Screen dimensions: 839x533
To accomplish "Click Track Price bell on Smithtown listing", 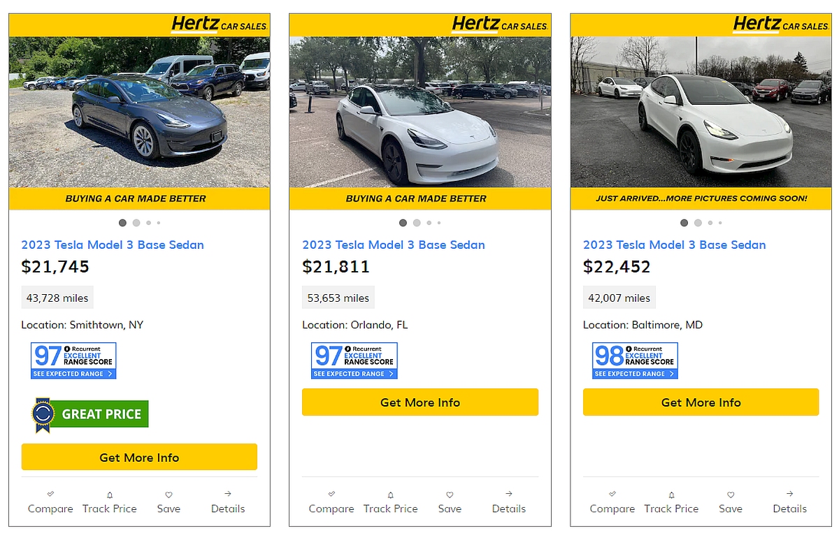I will [x=110, y=495].
